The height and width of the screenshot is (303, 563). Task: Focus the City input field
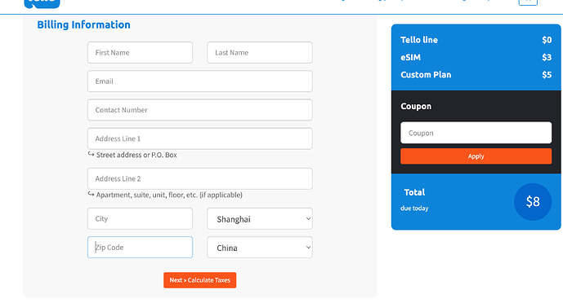(140, 218)
